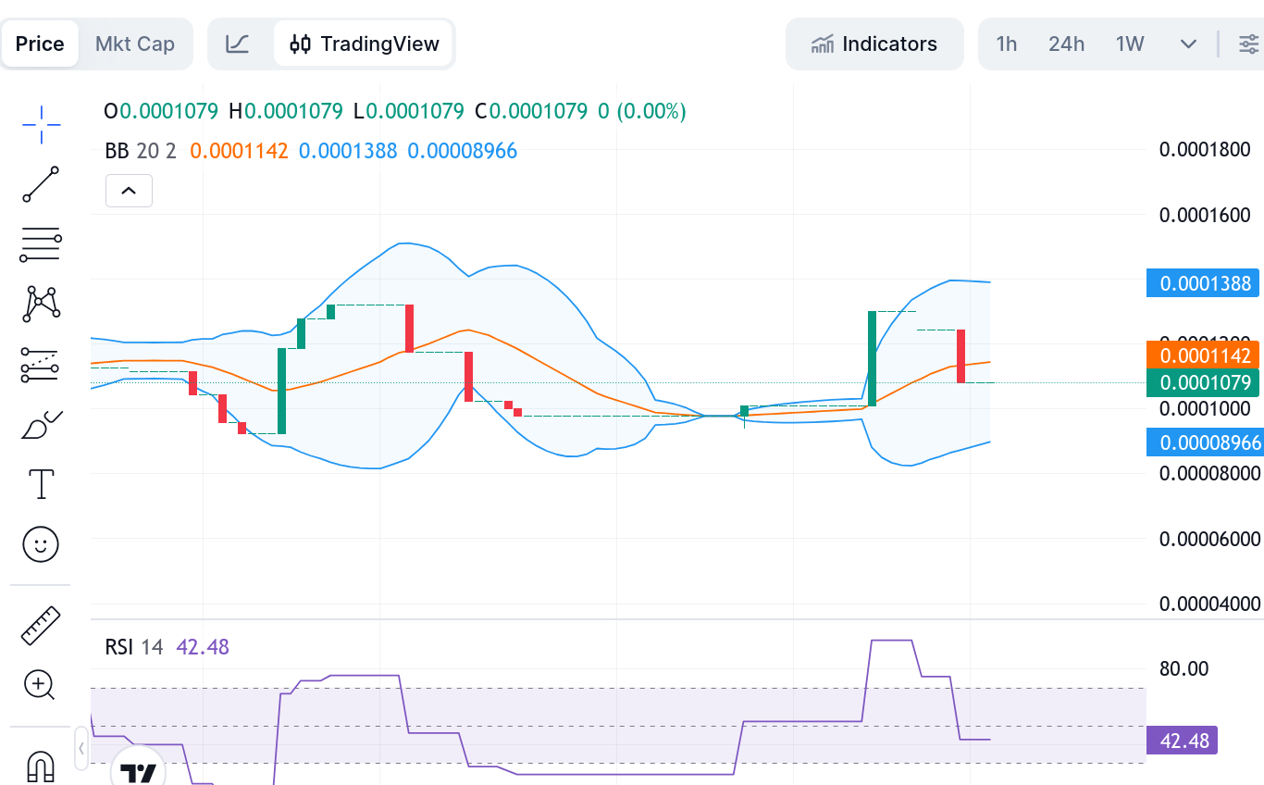Click the 0.00006000 price axis label
This screenshot has height=785, width=1264.
pos(1209,539)
